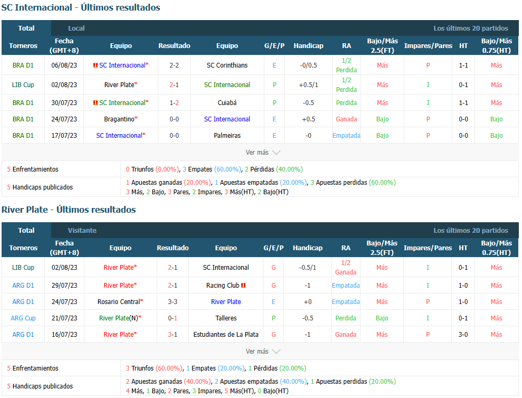Open Cuiabá team link

(227, 103)
